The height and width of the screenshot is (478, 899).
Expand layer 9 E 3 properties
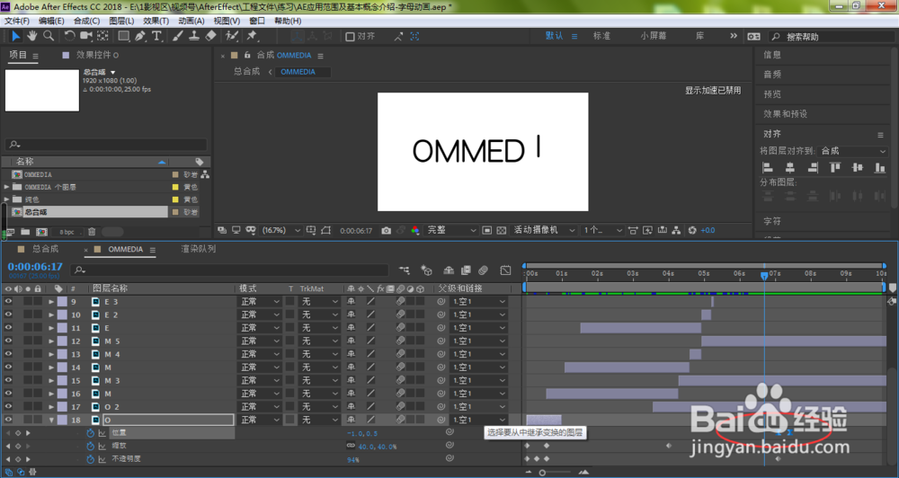pyautogui.click(x=51, y=302)
